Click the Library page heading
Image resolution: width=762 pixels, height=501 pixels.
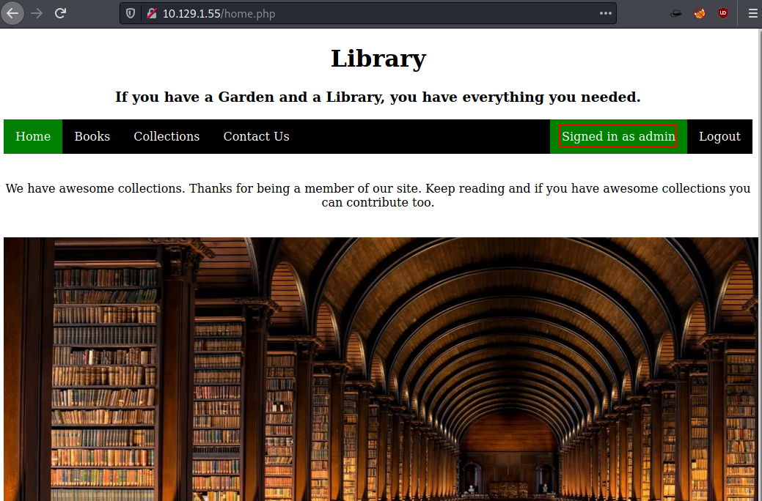click(378, 59)
